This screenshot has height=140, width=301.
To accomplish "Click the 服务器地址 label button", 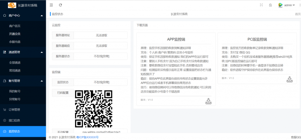I will pyautogui.click(x=63, y=35).
